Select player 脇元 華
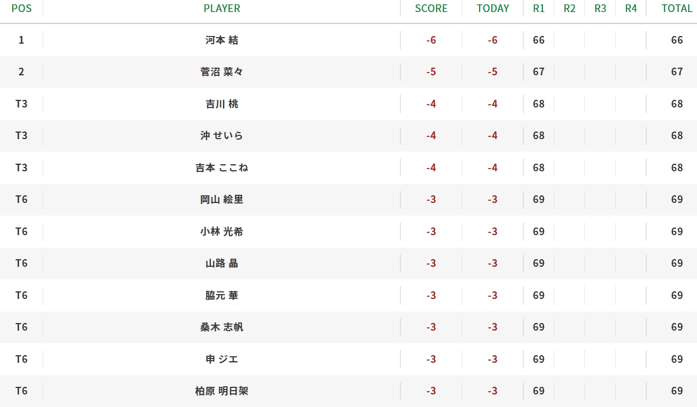This screenshot has width=697, height=407. 222,295
